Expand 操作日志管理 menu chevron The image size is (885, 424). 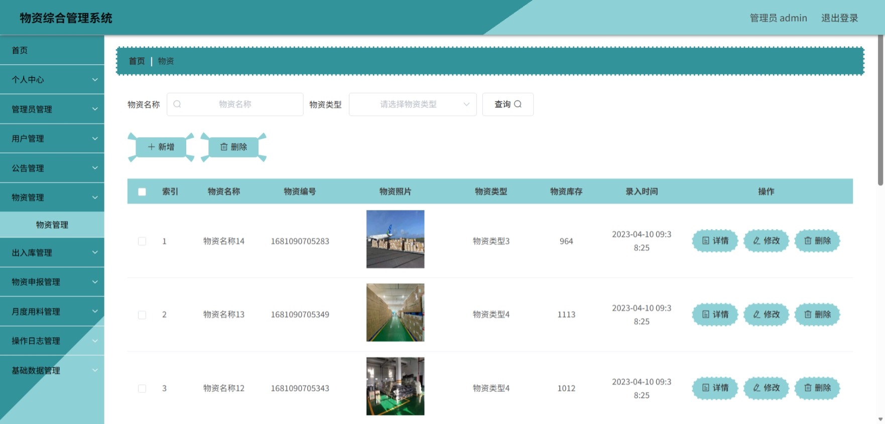(x=95, y=341)
